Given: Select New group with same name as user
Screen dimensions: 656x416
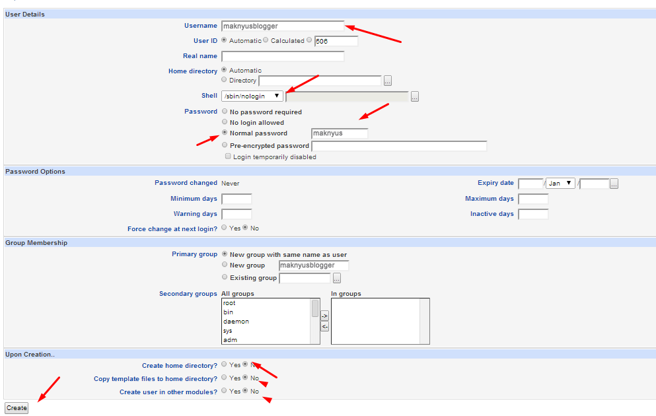Looking at the screenshot, I should coord(225,254).
